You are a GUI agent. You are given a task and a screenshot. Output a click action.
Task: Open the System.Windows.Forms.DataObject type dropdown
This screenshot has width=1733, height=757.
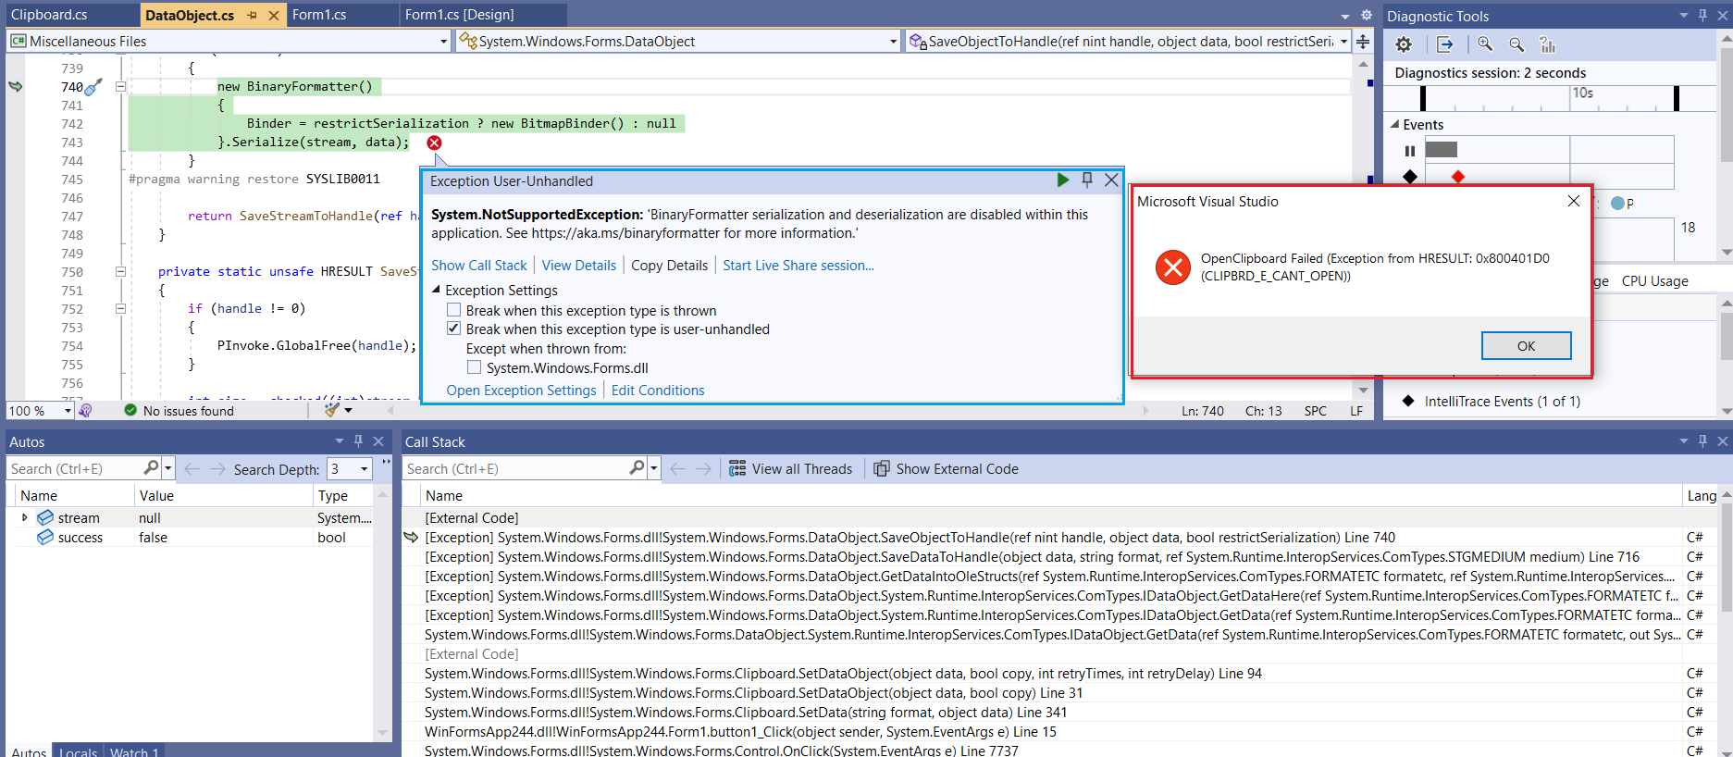(x=893, y=42)
